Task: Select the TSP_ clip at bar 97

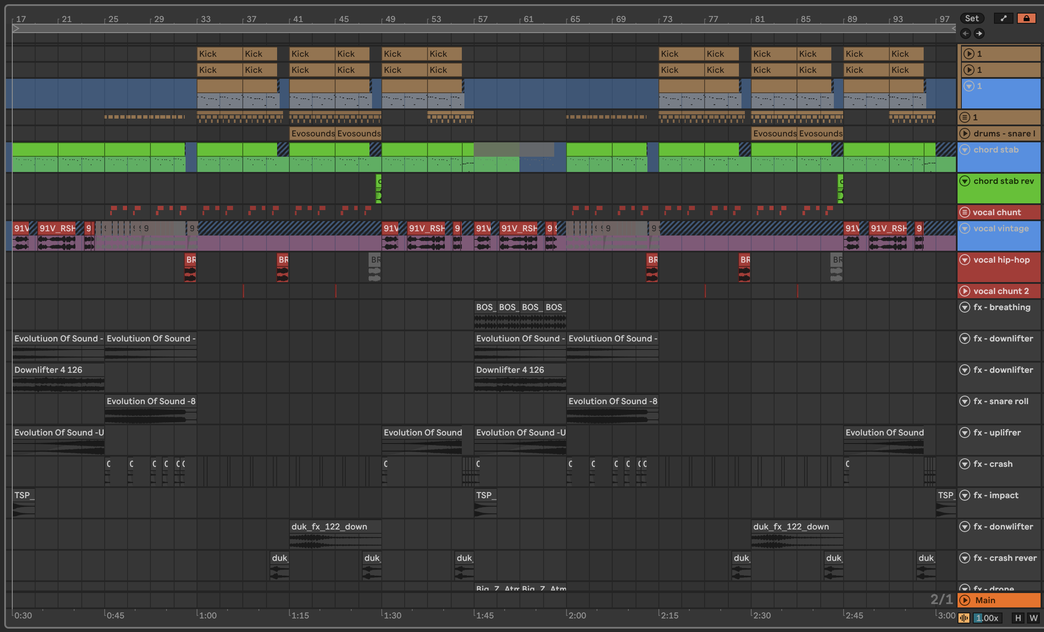Action: tap(946, 503)
